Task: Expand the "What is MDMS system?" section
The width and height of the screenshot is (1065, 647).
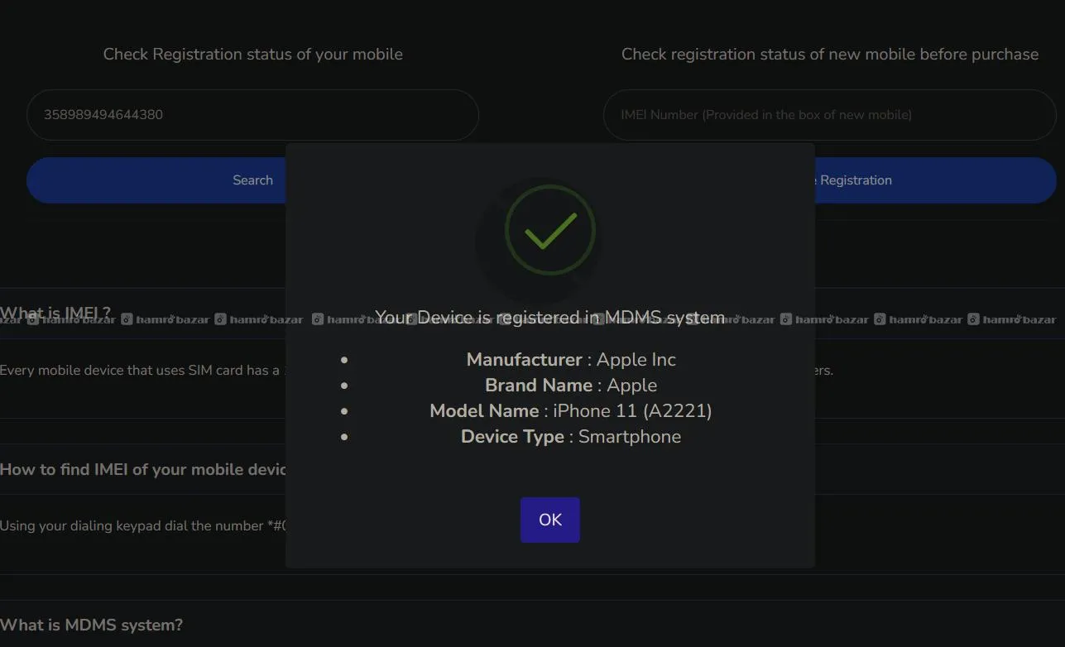Action: [91, 625]
